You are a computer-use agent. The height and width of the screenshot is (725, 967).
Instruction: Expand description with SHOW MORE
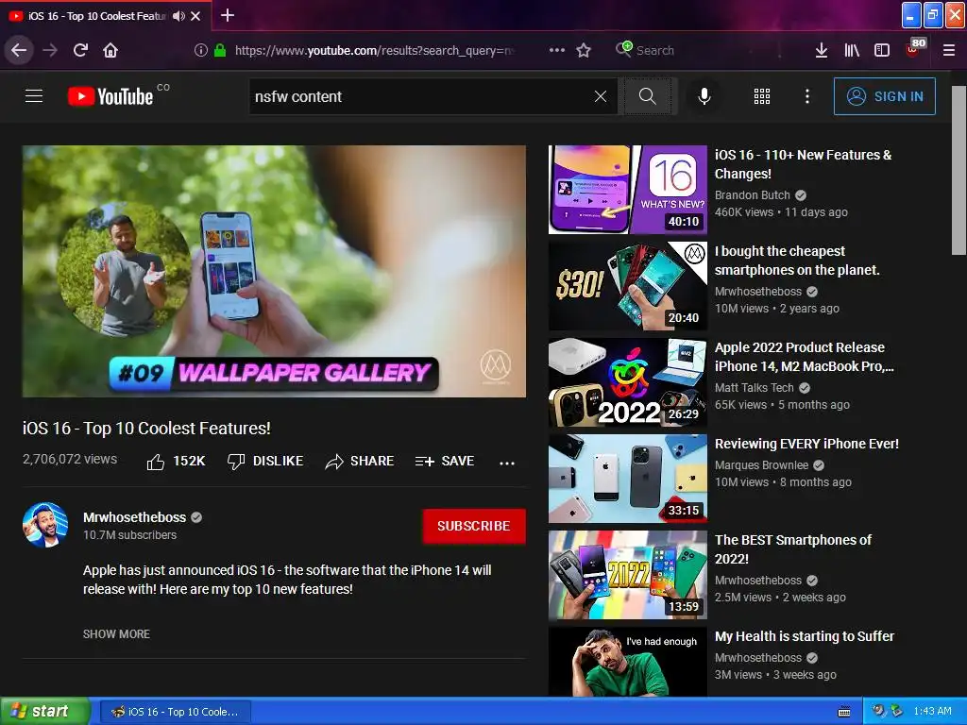(x=116, y=633)
